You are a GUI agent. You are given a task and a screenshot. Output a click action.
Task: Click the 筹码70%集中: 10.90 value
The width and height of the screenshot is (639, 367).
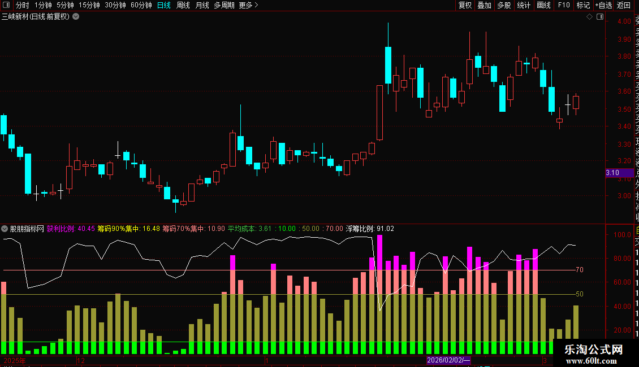pos(193,229)
